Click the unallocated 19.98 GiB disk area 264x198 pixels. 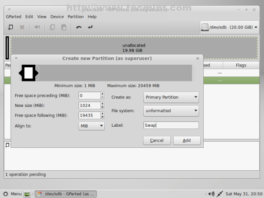click(x=134, y=48)
